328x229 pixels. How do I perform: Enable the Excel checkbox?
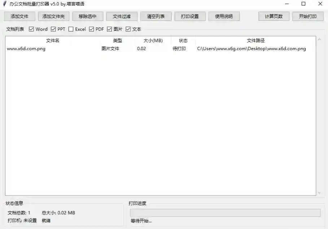(x=71, y=29)
